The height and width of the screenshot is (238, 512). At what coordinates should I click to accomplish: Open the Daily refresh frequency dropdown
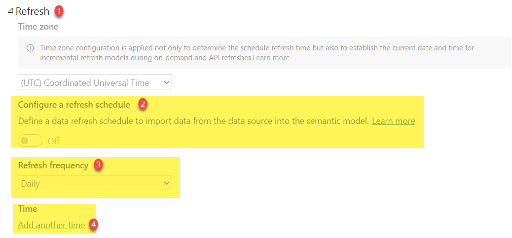click(95, 183)
